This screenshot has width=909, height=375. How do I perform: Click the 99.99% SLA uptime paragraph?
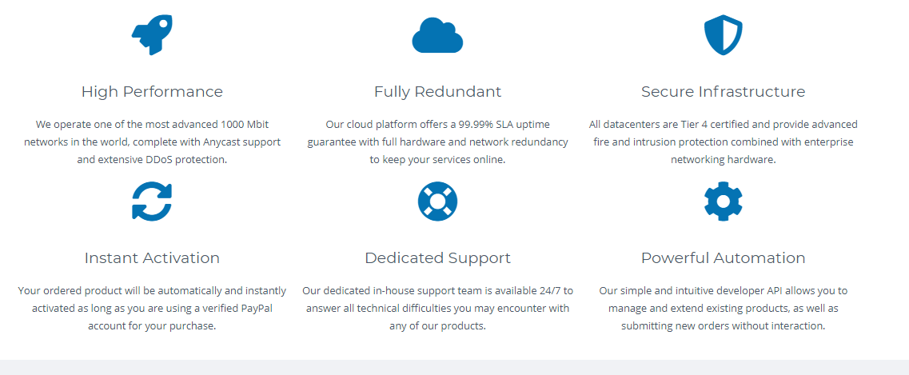437,142
